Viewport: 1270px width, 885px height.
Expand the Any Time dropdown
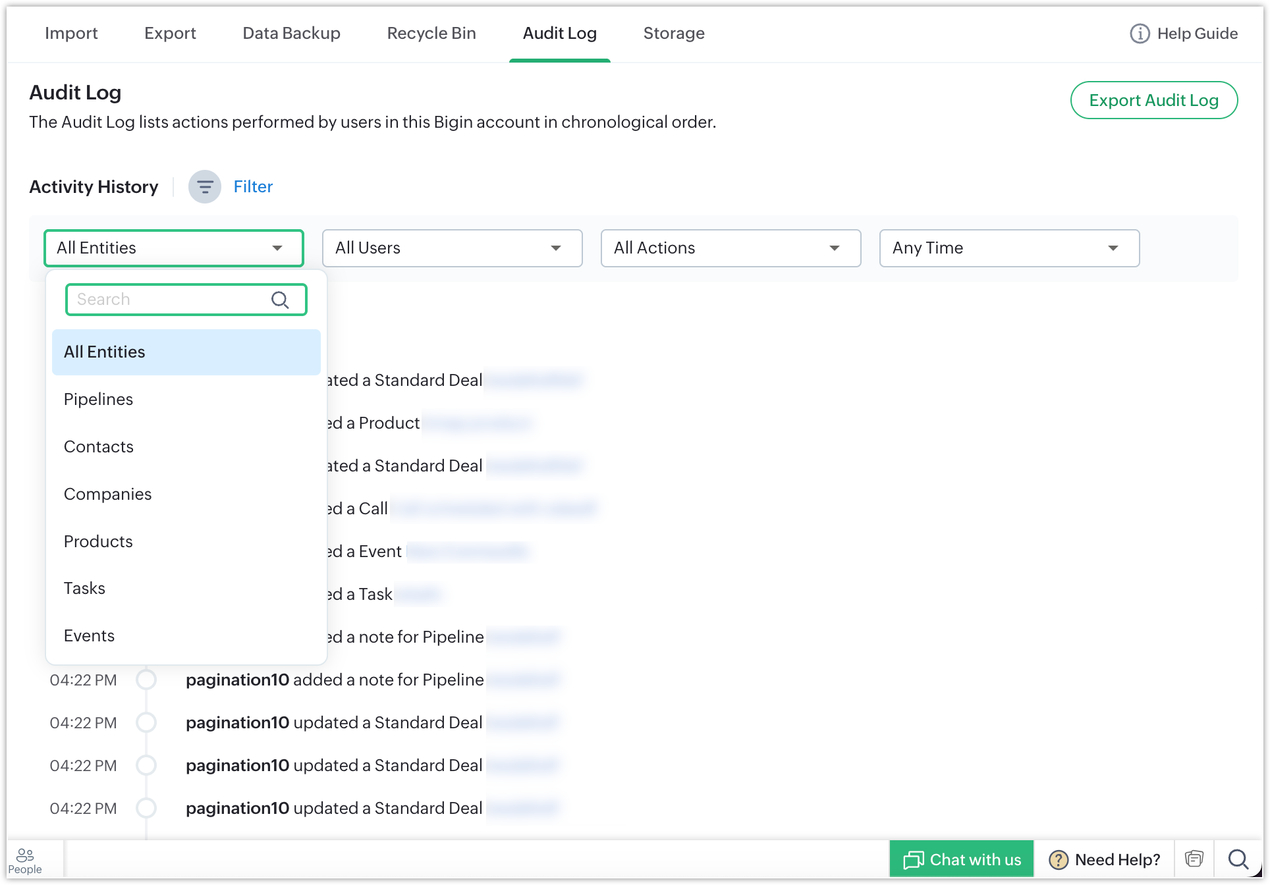(1009, 248)
